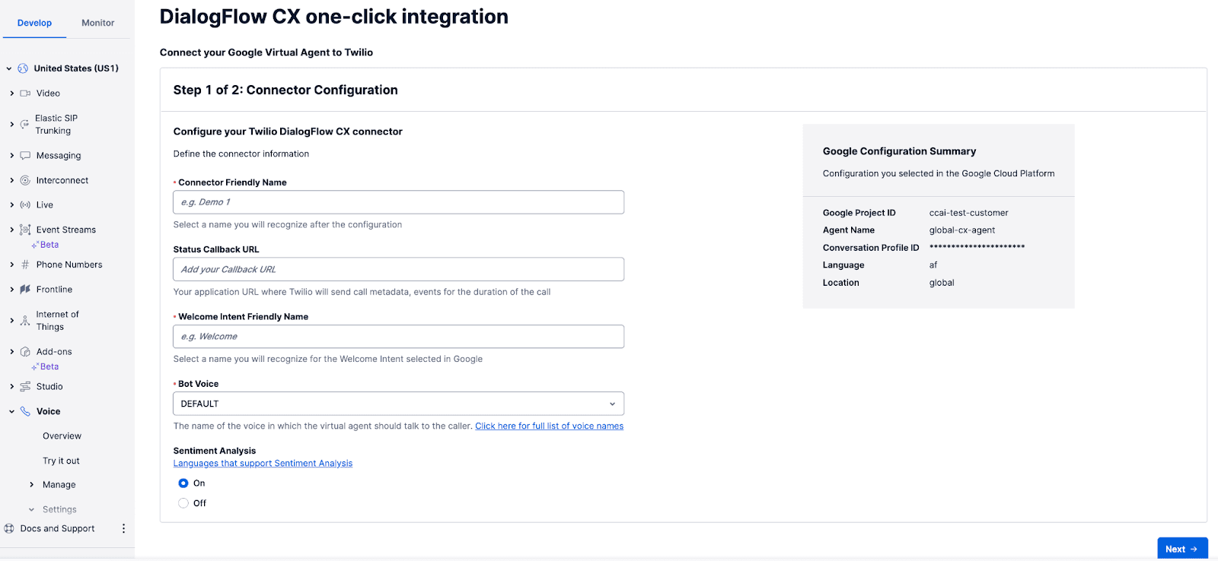Expand the Manage submenu under Voice
Screen dimensions: 1218x561
31,485
